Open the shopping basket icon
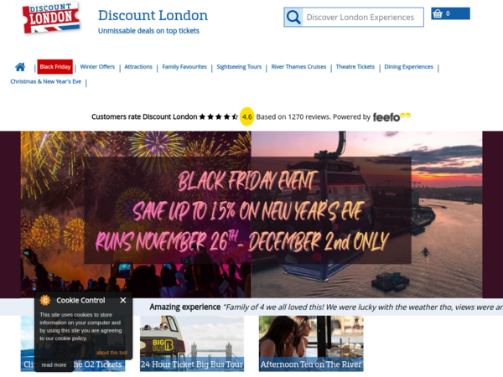Screen dimensions: 503x377 (438, 13)
